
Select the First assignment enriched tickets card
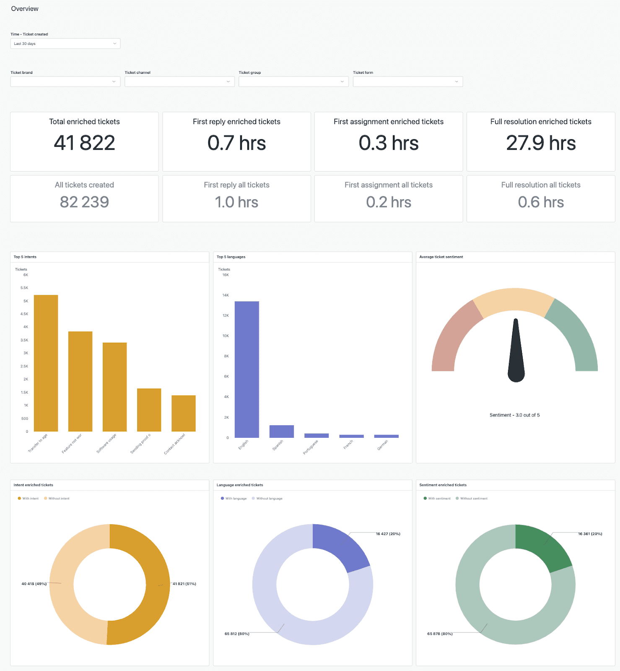(x=389, y=141)
